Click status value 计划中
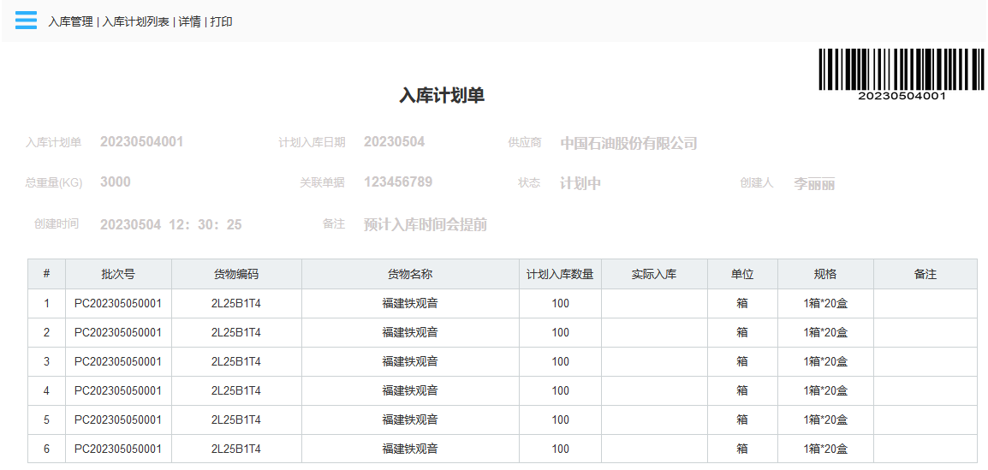Screen dimensions: 988x470 point(580,184)
